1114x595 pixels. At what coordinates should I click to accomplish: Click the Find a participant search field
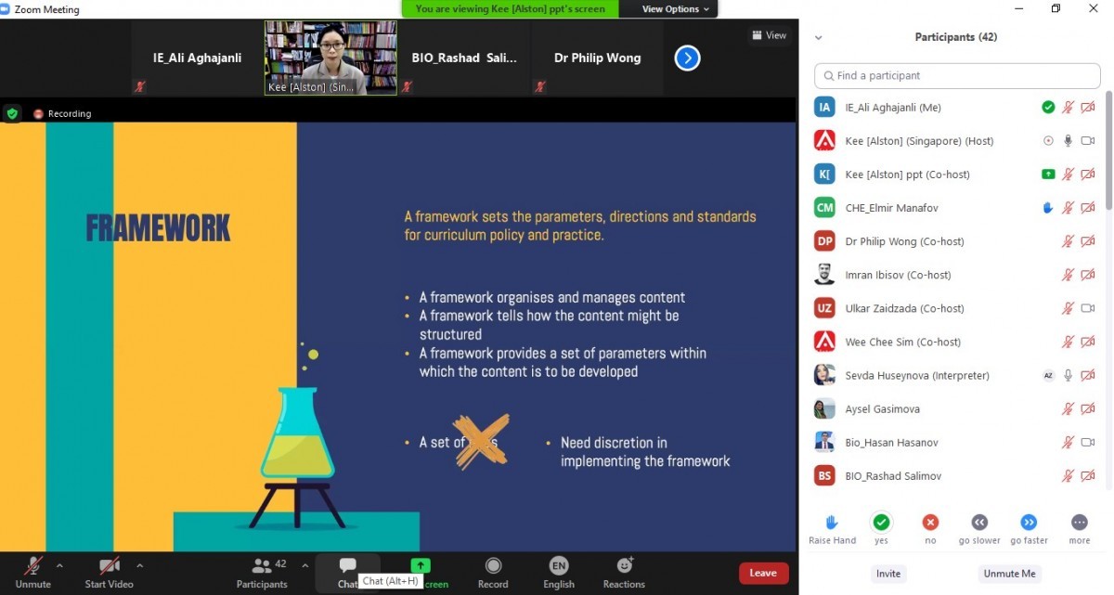[957, 75]
